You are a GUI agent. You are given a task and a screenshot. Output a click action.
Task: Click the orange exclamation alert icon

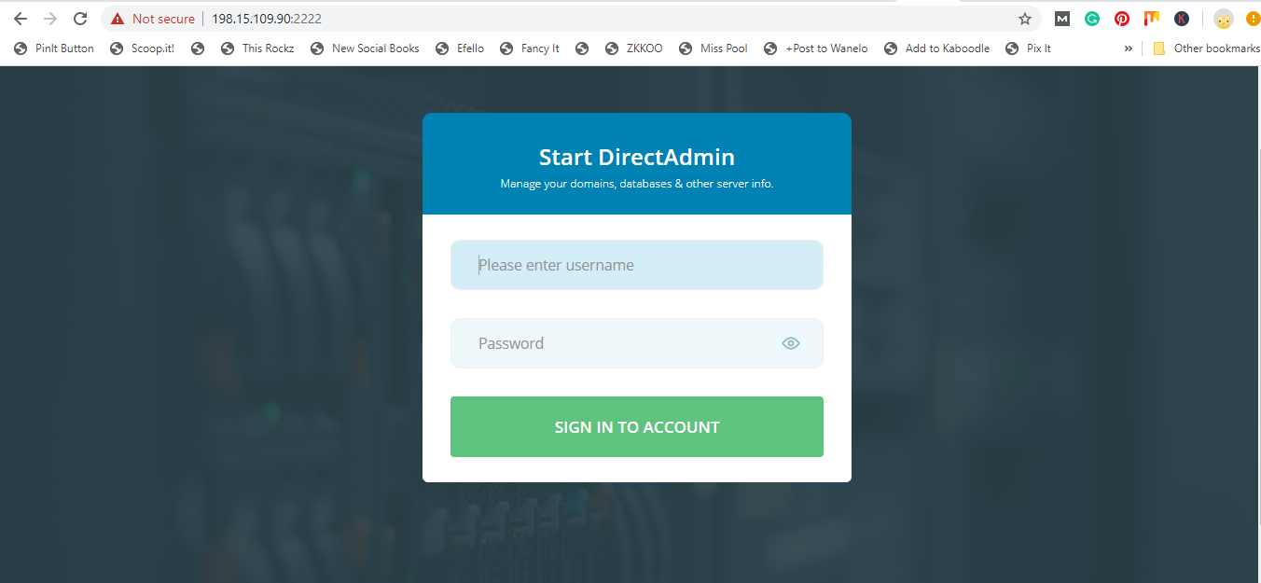coord(1253,19)
